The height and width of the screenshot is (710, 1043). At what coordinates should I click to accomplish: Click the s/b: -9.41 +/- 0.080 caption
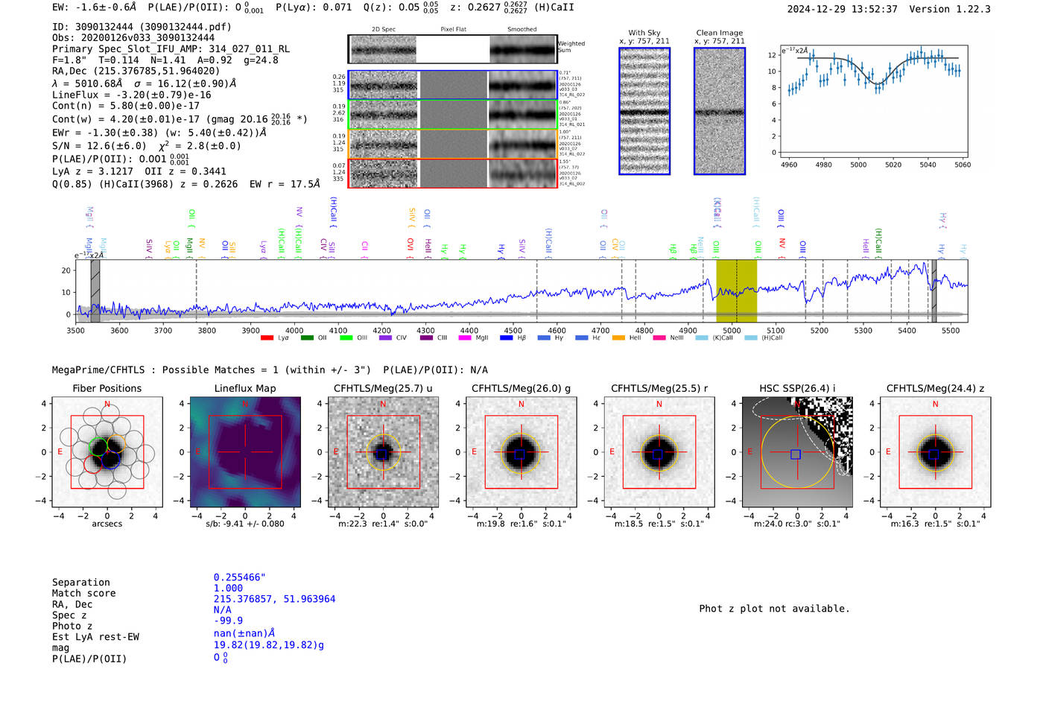pyautogui.click(x=245, y=524)
